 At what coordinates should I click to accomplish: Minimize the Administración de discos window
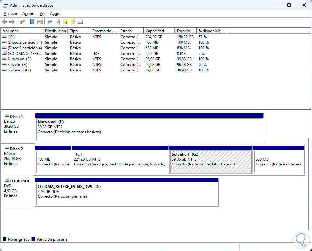(x=274, y=5)
